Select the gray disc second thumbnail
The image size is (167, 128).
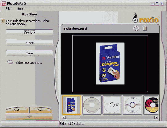pyautogui.click(x=92, y=105)
